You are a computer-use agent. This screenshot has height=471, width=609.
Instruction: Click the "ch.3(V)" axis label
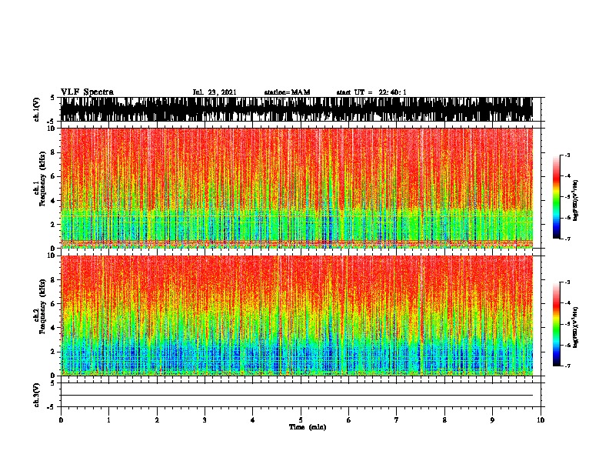pyautogui.click(x=36, y=395)
